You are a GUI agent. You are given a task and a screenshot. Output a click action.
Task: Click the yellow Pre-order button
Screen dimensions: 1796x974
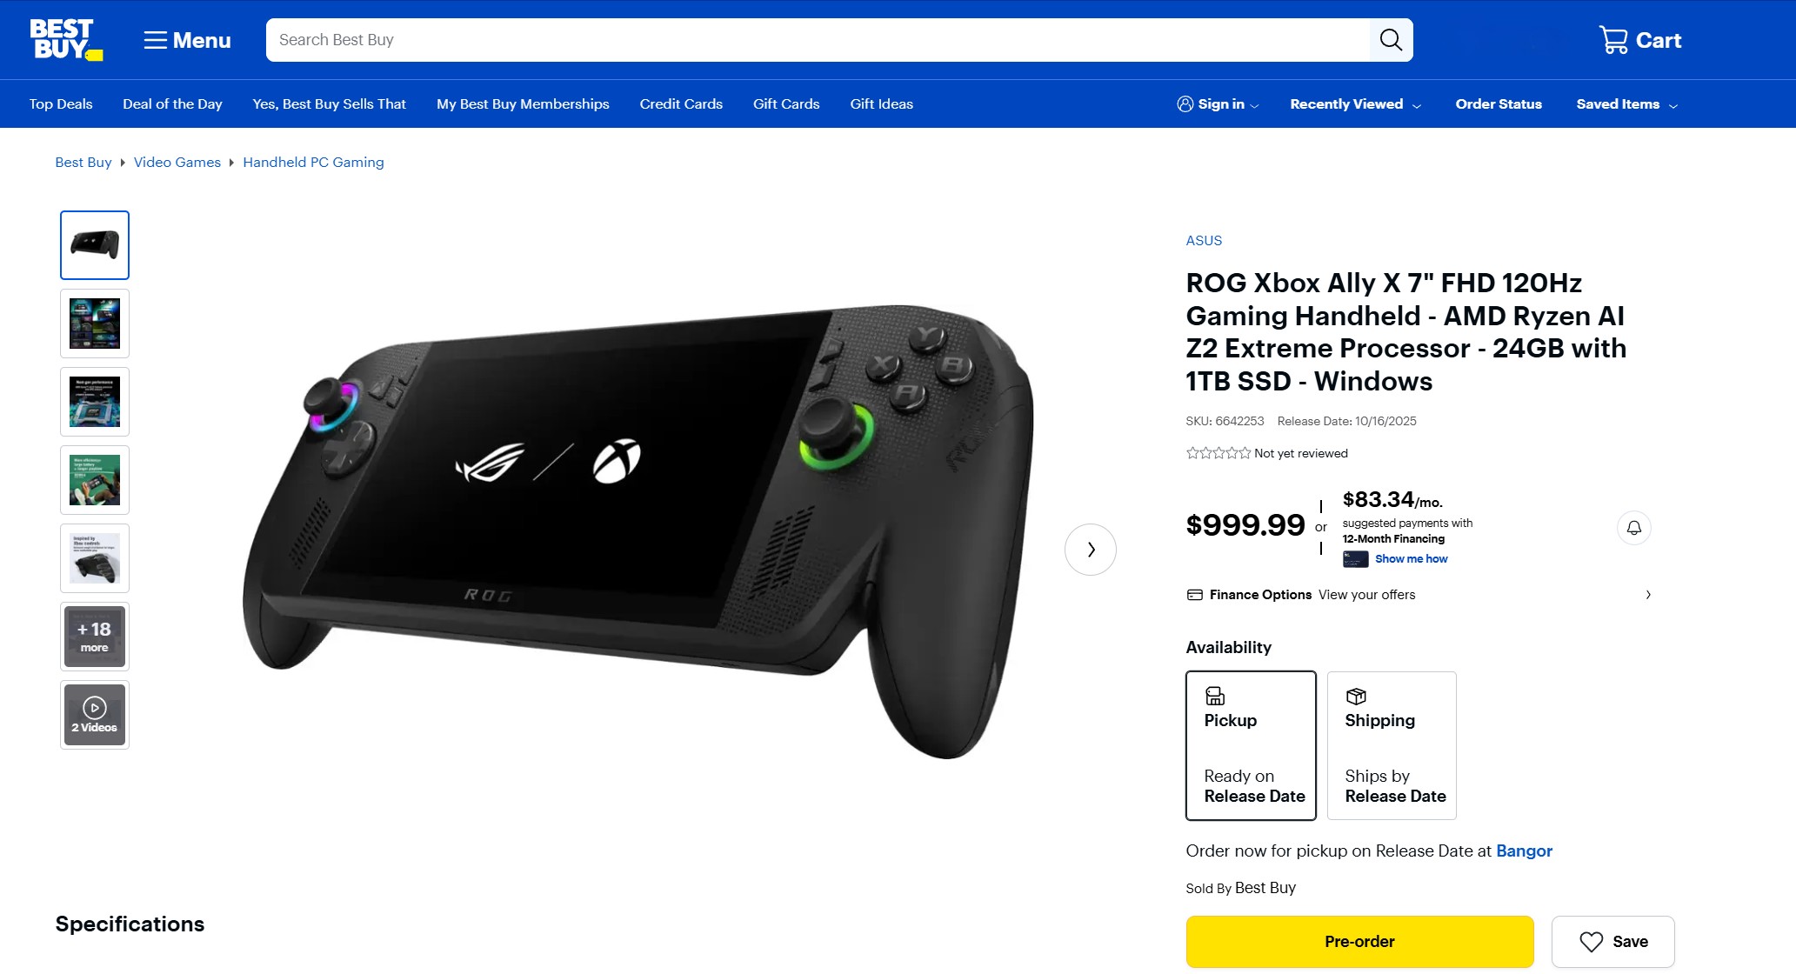click(1359, 942)
